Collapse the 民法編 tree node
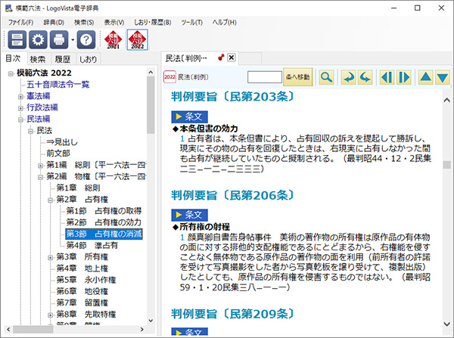454x338 pixels. pyautogui.click(x=20, y=119)
